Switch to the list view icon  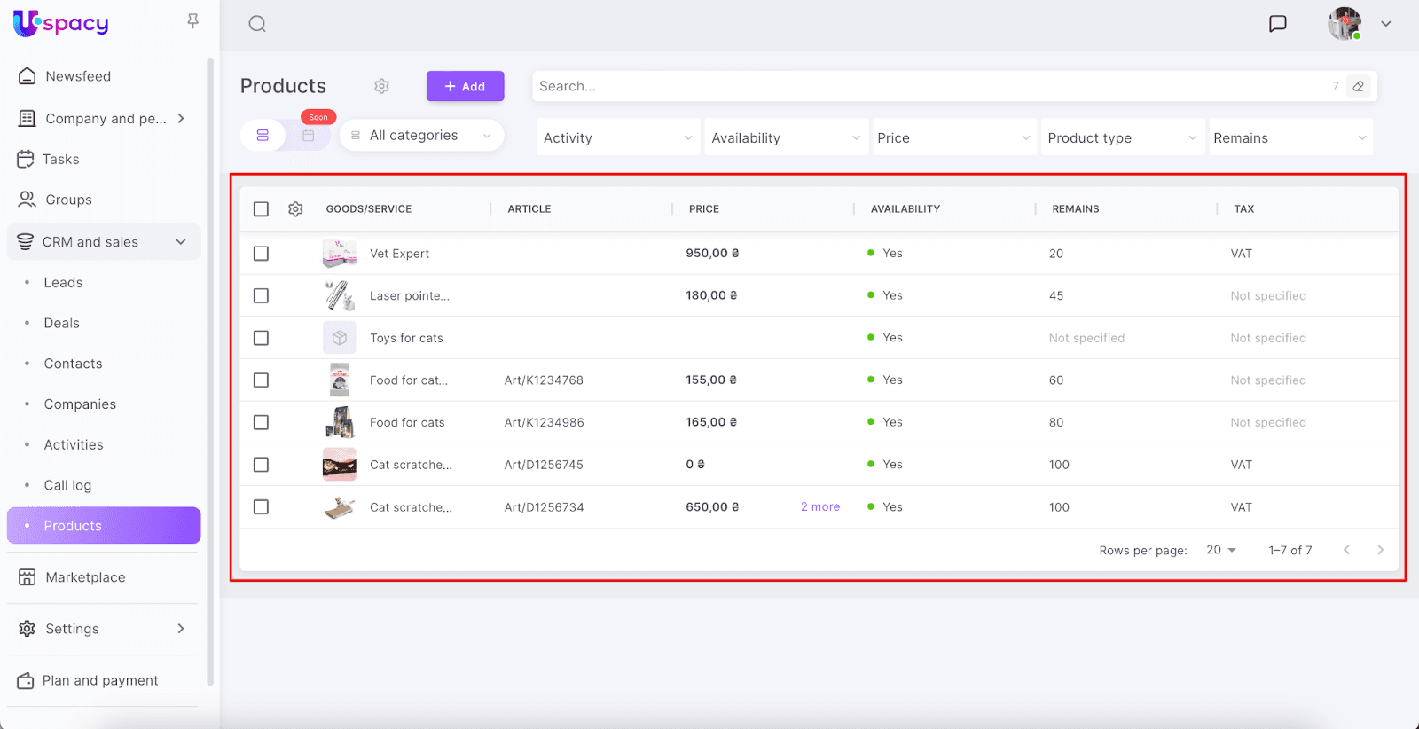(263, 136)
